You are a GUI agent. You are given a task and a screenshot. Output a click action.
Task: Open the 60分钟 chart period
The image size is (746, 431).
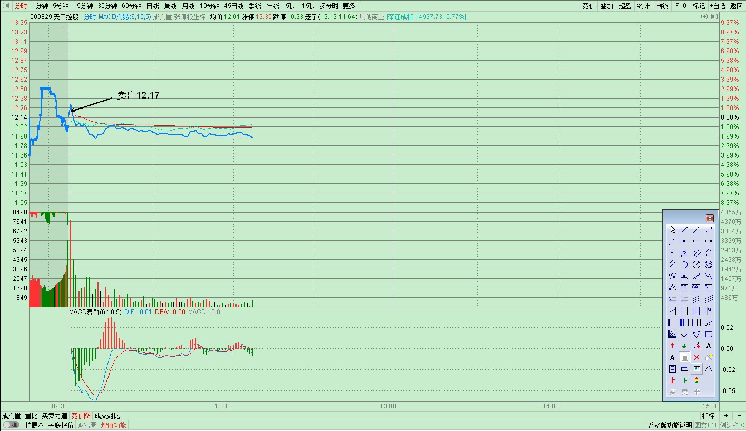pyautogui.click(x=132, y=6)
